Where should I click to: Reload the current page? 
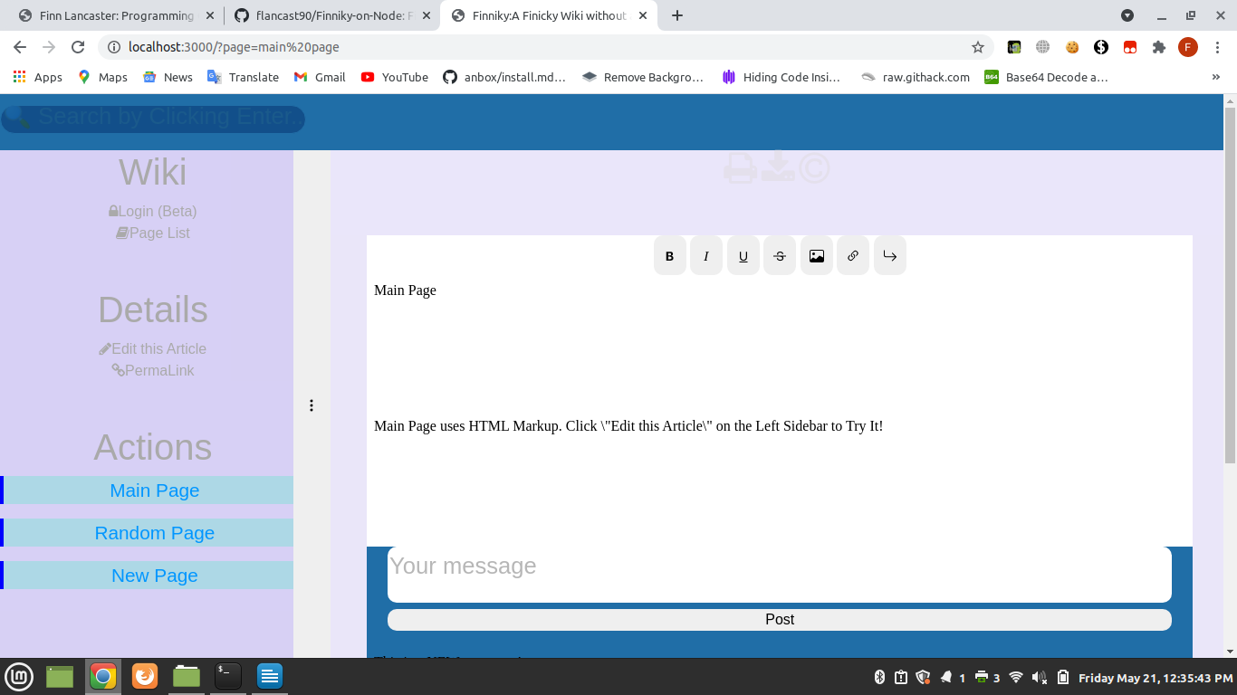coord(78,47)
